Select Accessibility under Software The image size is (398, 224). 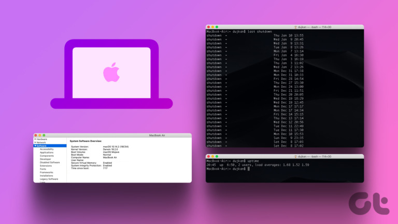(47, 149)
